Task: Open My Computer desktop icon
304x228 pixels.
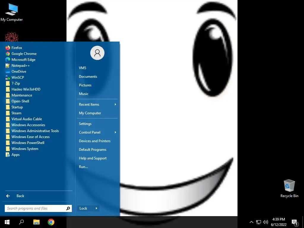Action: 12,12
